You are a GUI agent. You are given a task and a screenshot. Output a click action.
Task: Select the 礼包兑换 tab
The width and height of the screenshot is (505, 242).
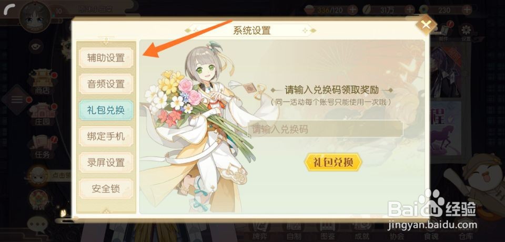[106, 110]
